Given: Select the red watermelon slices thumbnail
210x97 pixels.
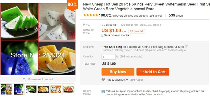Looking at the screenshot, I should pos(68,89).
